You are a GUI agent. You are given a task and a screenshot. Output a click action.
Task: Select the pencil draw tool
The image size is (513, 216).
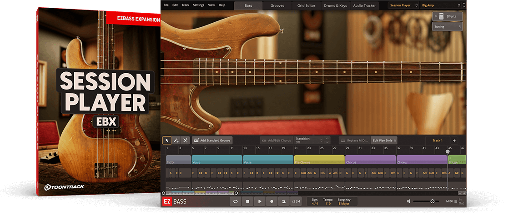pos(176,141)
